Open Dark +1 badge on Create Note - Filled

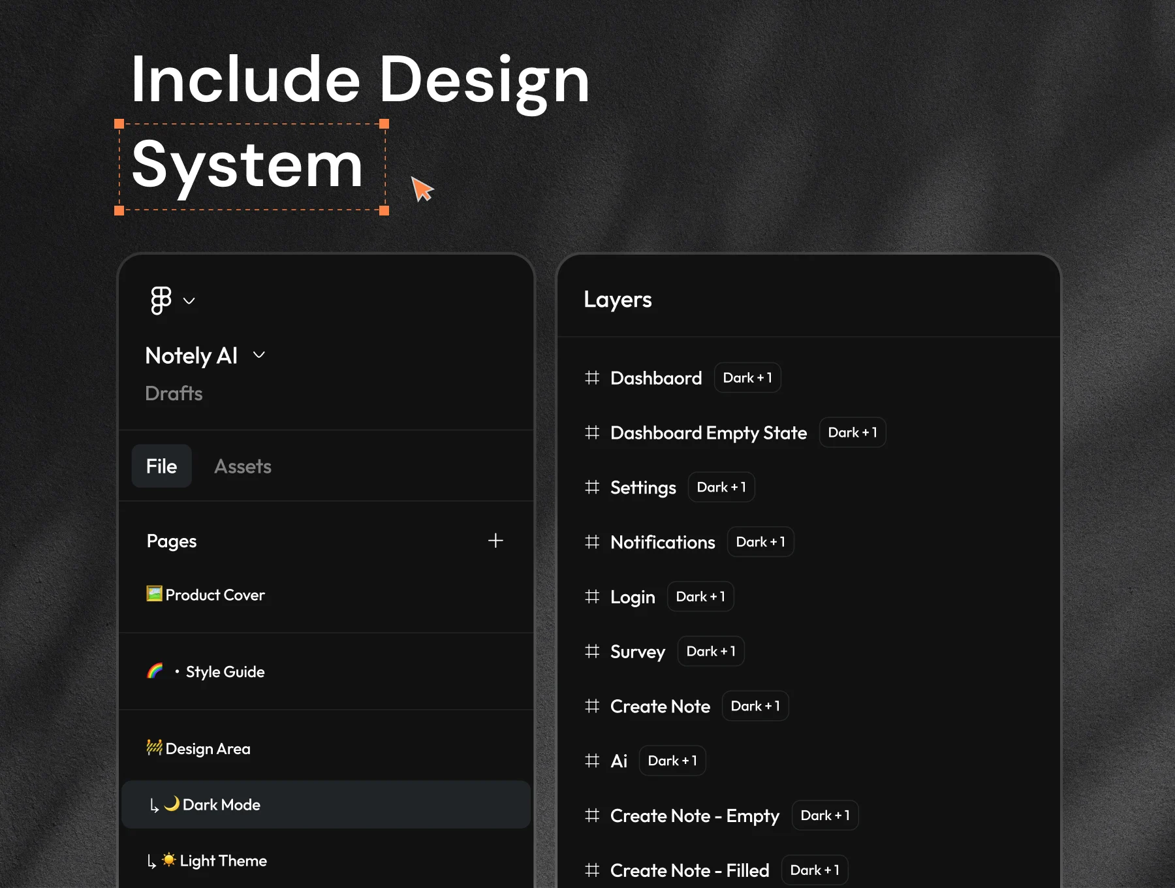pos(815,870)
